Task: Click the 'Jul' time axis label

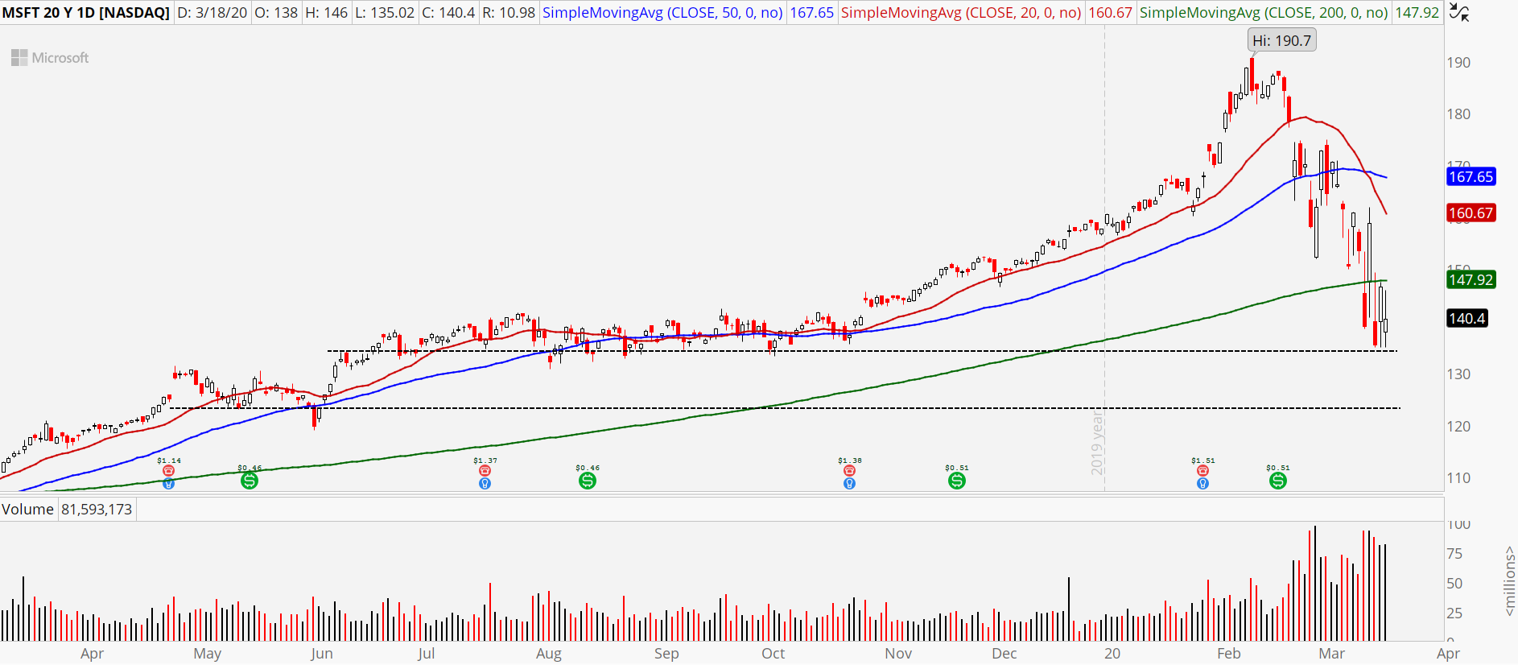Action: 426,654
